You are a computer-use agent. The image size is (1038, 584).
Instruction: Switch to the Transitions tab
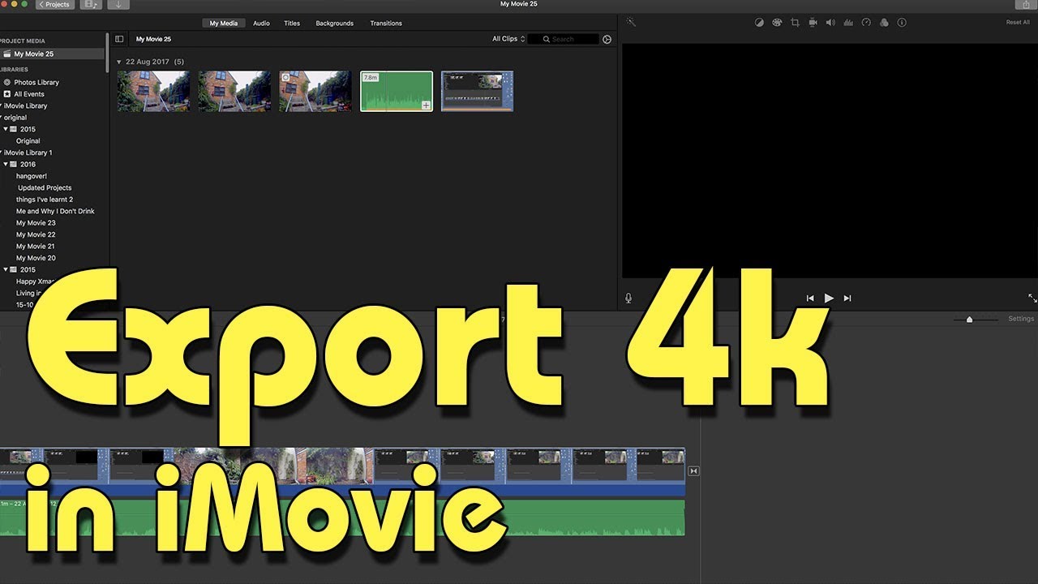pos(386,24)
